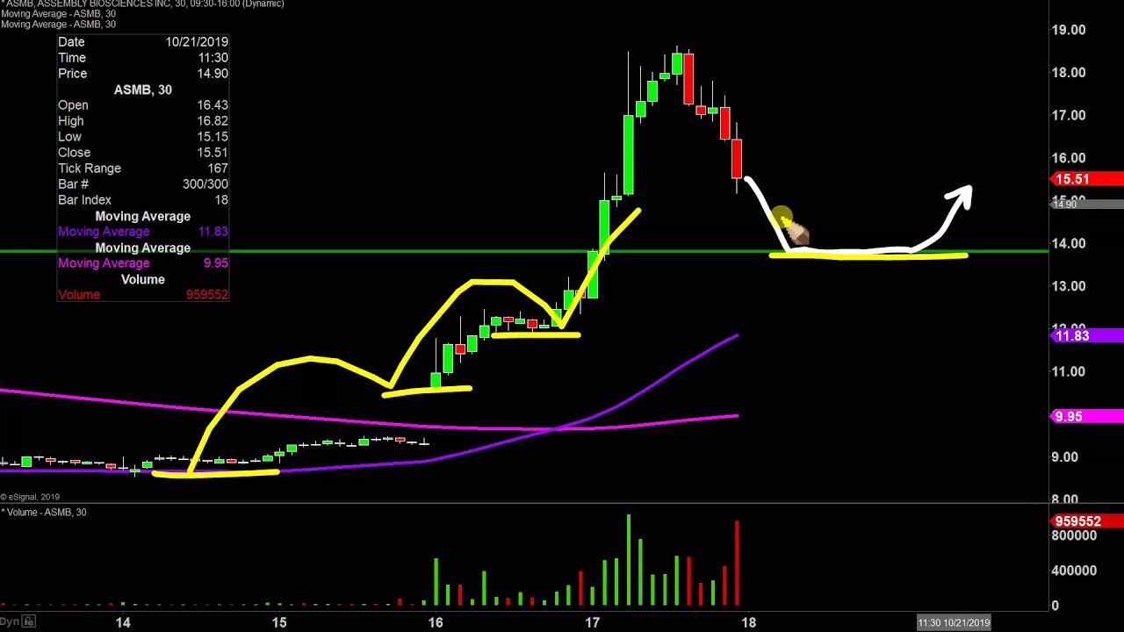Click the 19.00 price axis label

(1069, 30)
